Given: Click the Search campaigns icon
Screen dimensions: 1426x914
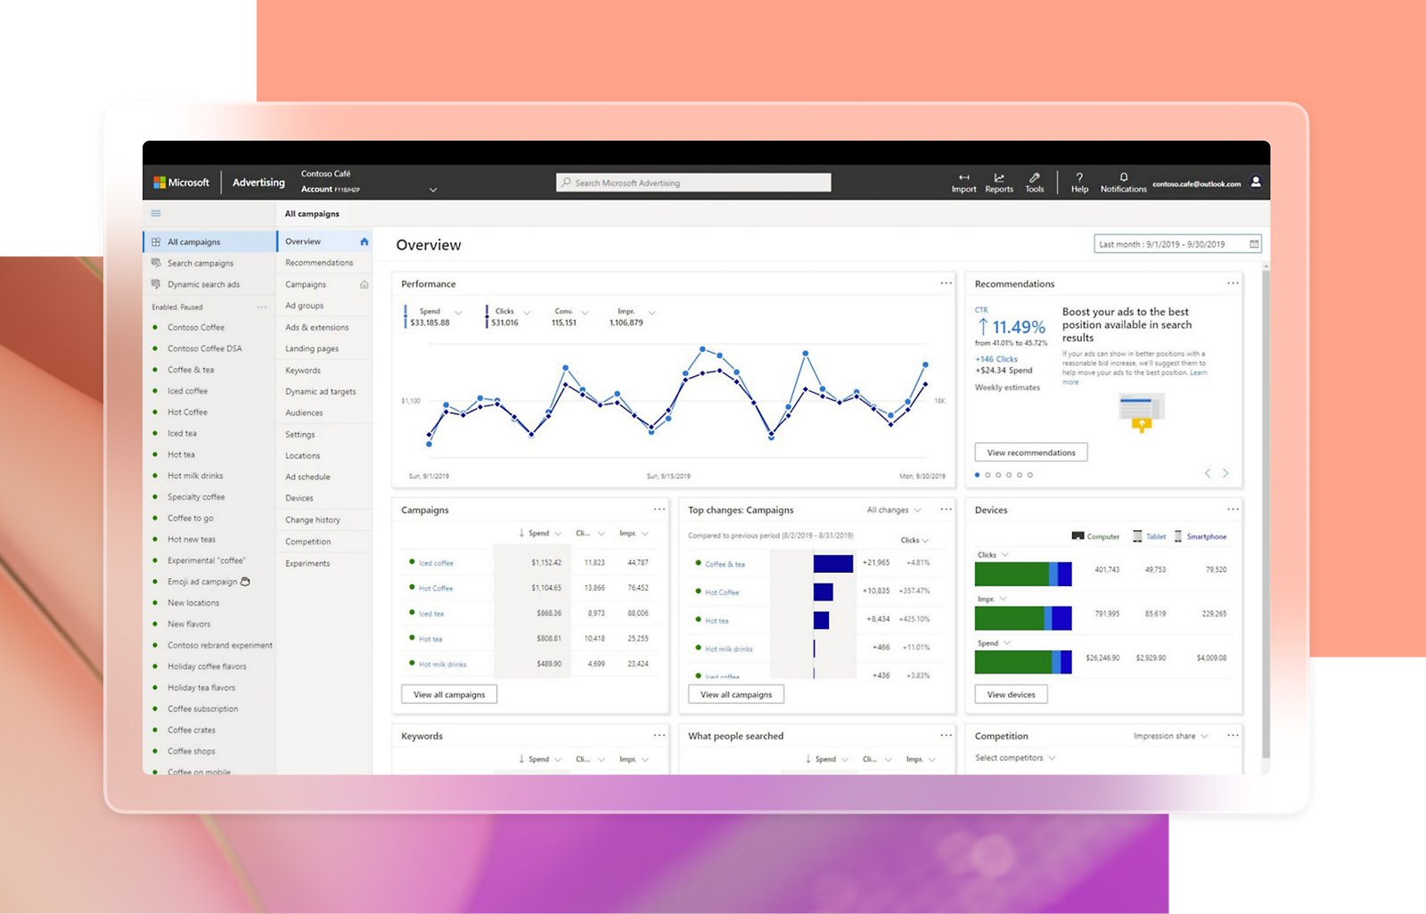Looking at the screenshot, I should click(x=156, y=263).
